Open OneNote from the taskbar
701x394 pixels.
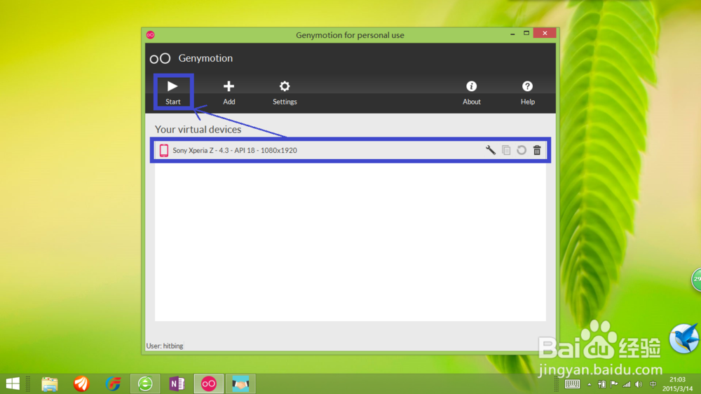[177, 383]
